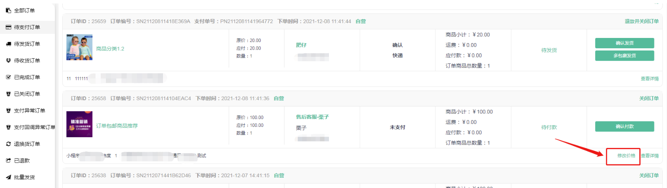Click the 多包裹发货 button
The height and width of the screenshot is (188, 667).
624,56
